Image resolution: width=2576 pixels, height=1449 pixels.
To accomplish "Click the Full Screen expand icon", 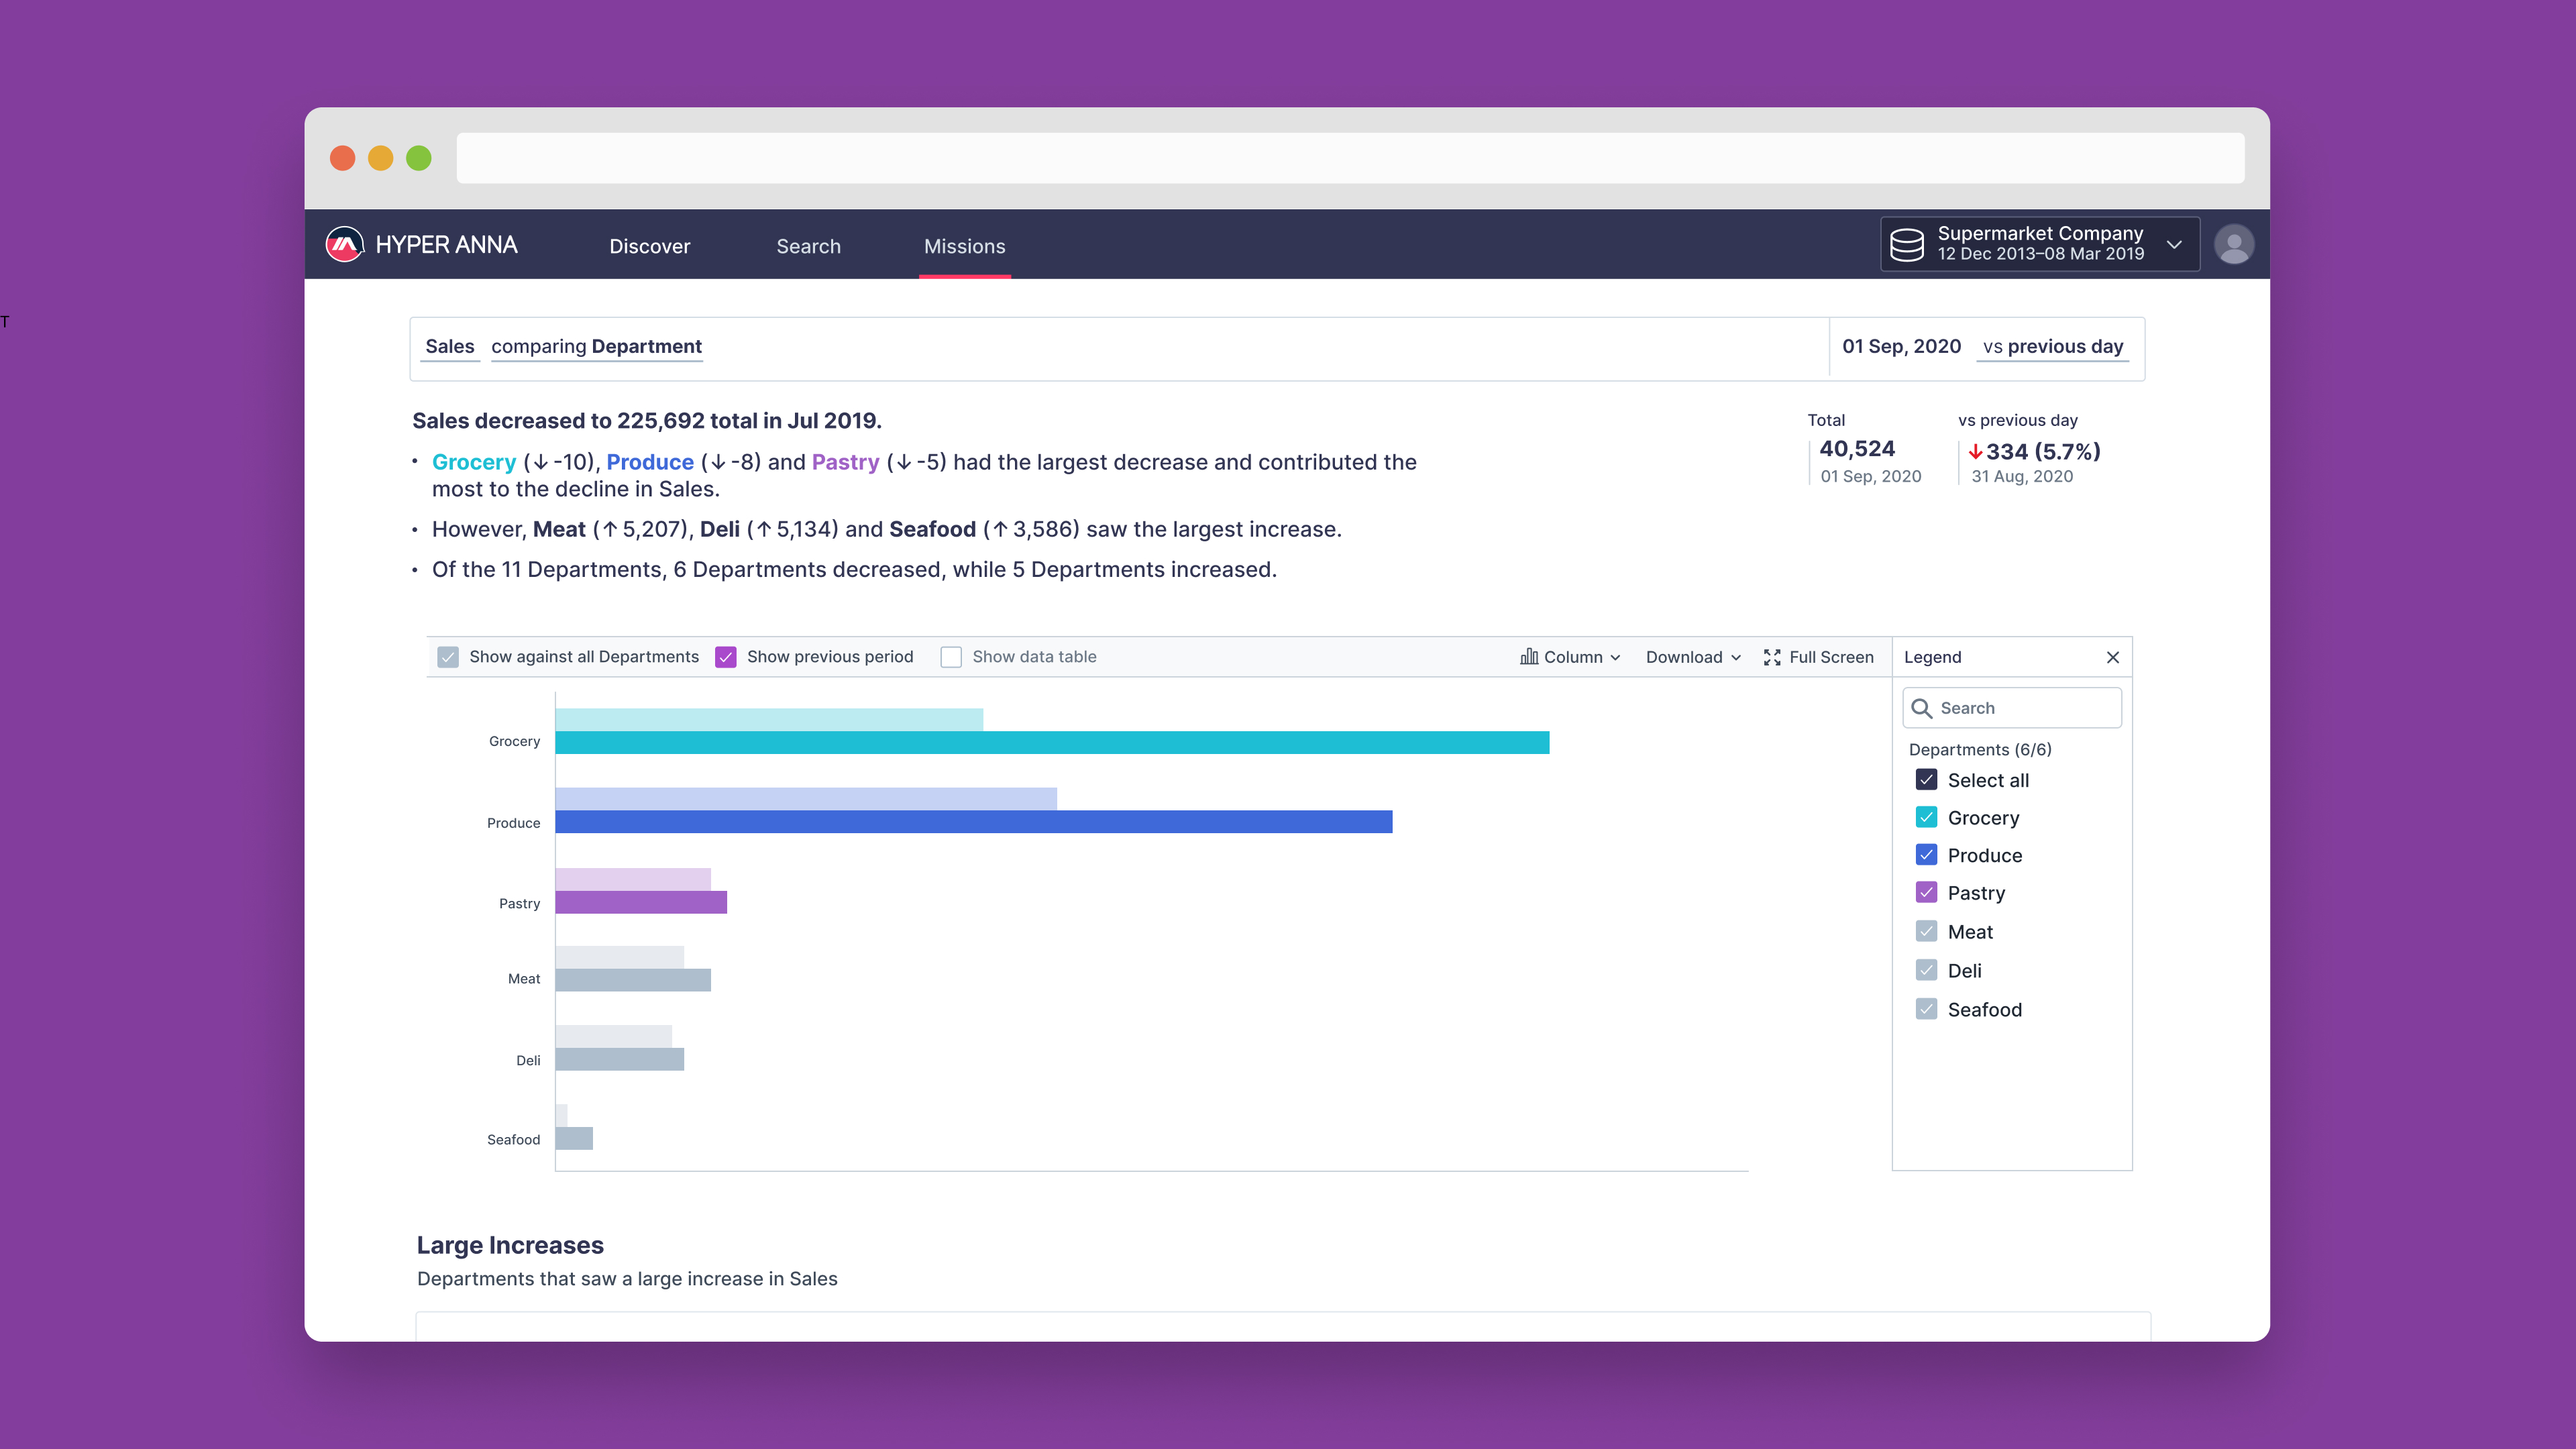I will (x=1772, y=657).
